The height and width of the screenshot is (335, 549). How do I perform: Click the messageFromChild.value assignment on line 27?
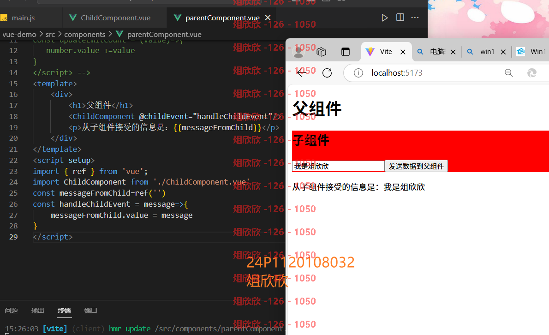click(121, 215)
